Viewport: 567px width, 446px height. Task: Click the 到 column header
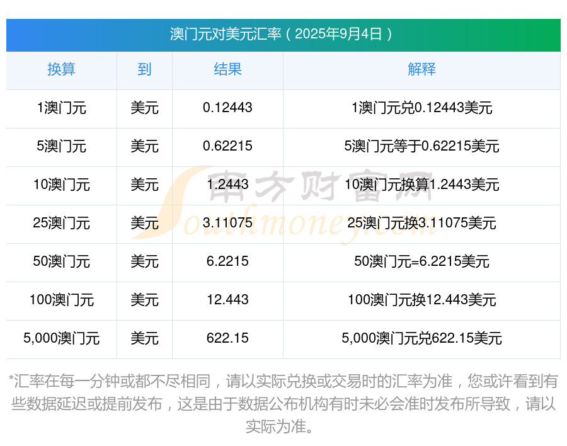click(144, 69)
